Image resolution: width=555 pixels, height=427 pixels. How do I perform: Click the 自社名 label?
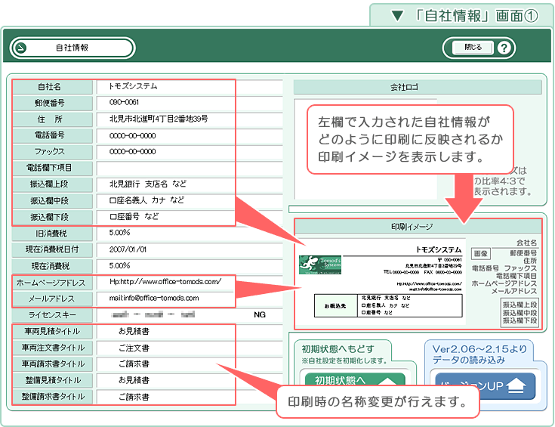52,86
